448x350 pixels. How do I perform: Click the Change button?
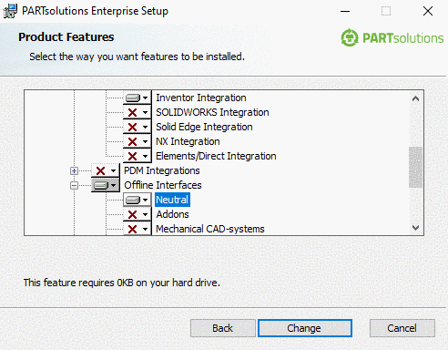[x=305, y=328]
